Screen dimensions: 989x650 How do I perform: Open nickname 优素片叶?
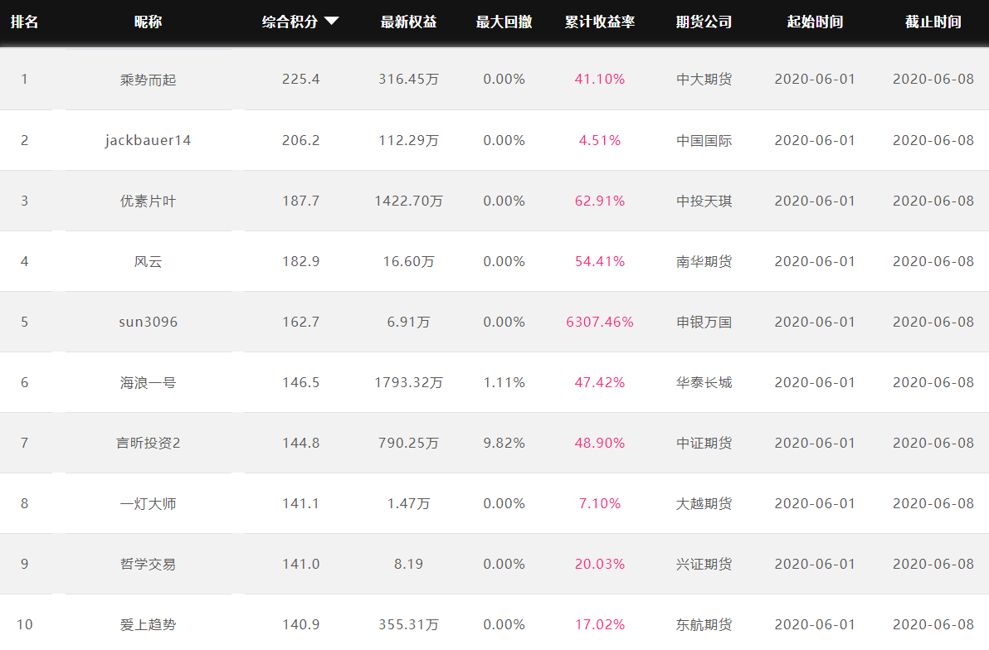point(149,201)
